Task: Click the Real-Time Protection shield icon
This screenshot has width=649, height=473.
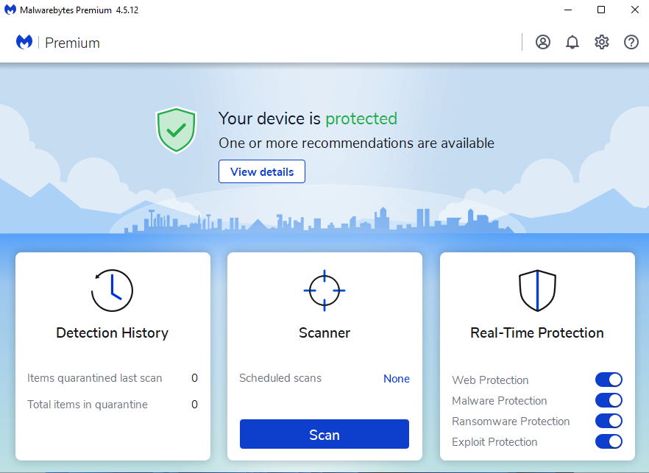Action: [x=536, y=289]
